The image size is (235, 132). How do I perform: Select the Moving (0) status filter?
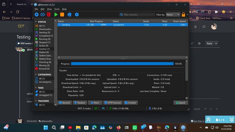click(44, 65)
